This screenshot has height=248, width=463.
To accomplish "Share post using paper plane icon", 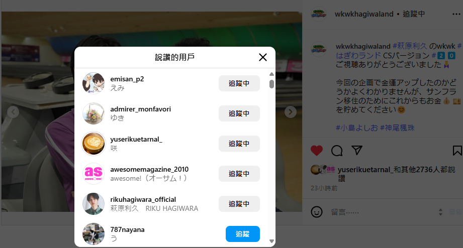I will coord(357,151).
